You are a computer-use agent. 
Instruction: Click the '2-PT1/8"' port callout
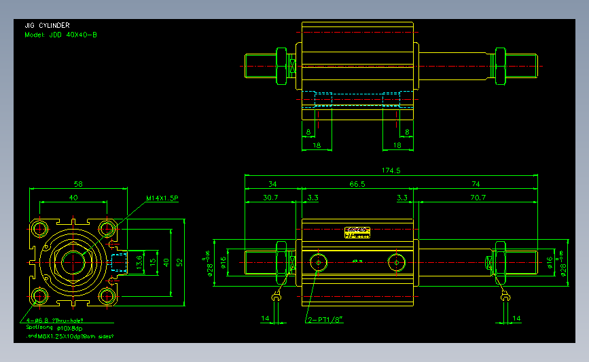(325, 320)
